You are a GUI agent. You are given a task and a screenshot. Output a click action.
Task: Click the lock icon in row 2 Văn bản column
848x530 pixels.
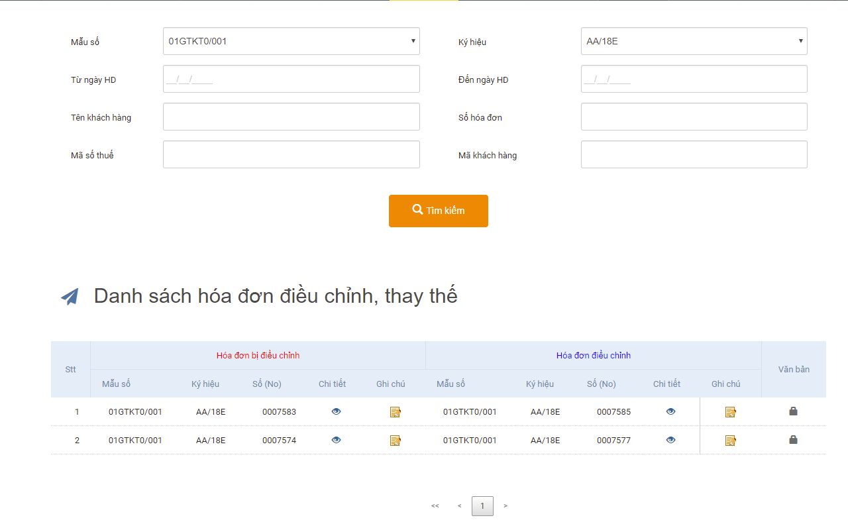click(793, 439)
